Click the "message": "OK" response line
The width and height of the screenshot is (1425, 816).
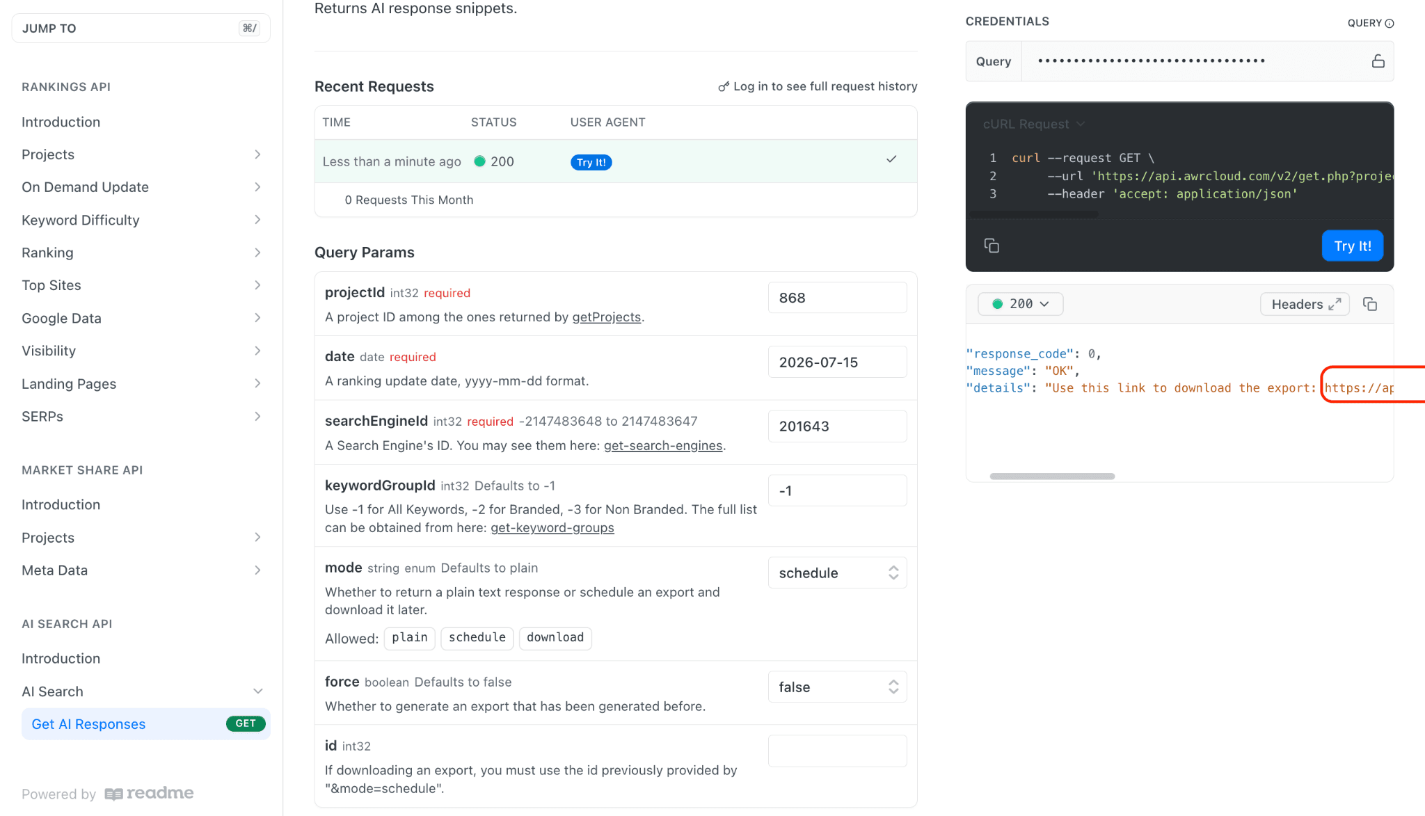point(1022,371)
